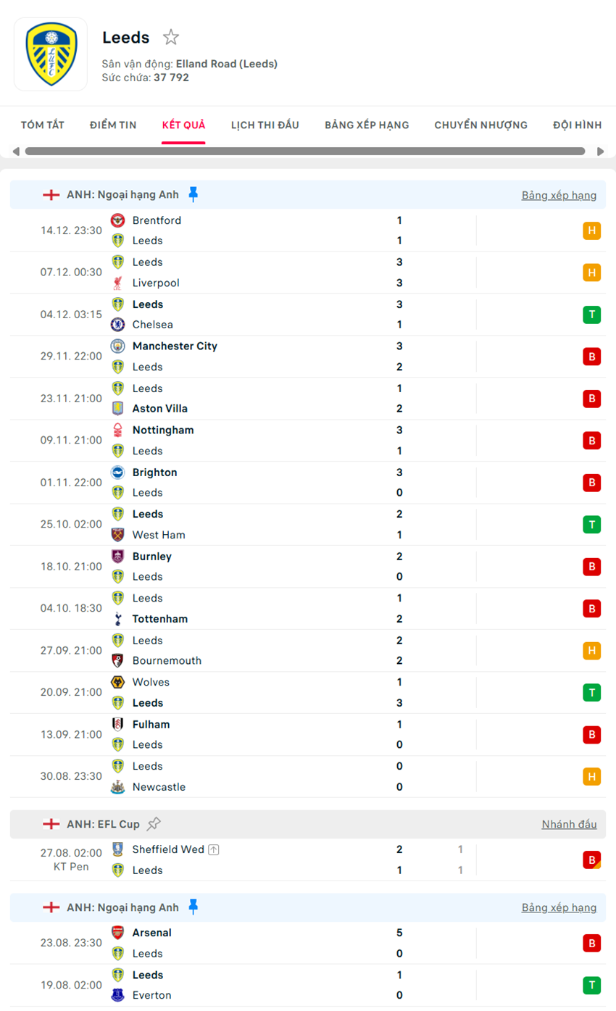Viewport: 616px width, 1011px height.
Task: Switch to the Lịch thi đấu tab
Action: (x=265, y=125)
